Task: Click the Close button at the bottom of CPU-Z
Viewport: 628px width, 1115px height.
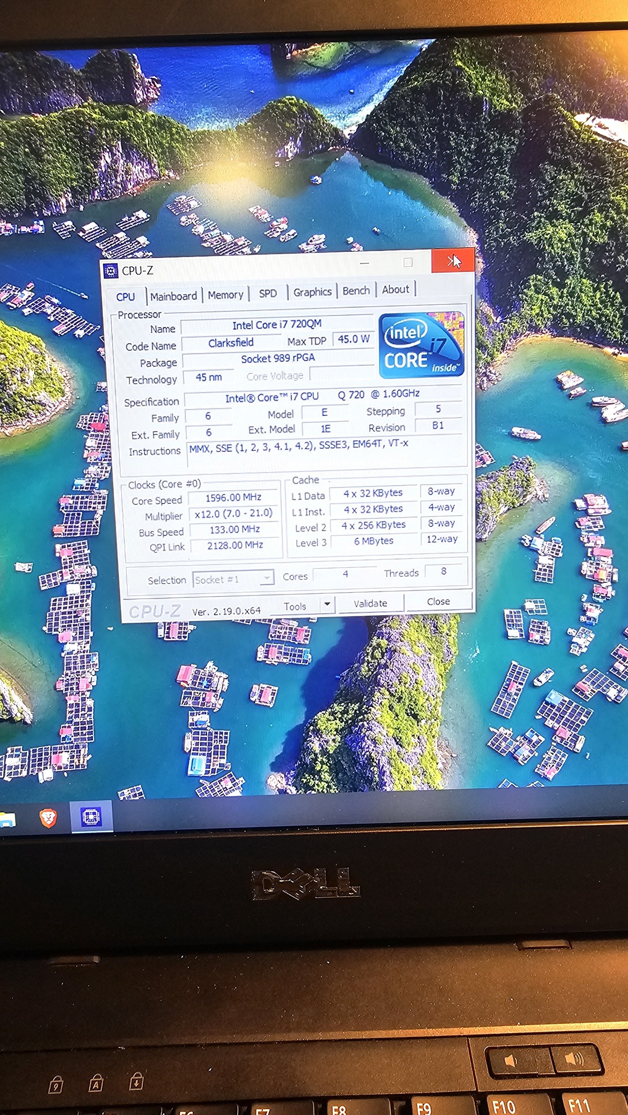Action: 439,601
